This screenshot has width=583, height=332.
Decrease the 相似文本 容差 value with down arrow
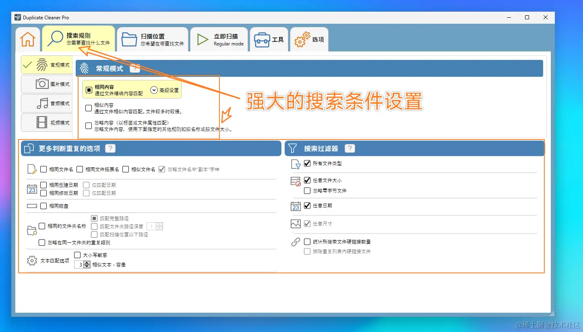(x=87, y=266)
